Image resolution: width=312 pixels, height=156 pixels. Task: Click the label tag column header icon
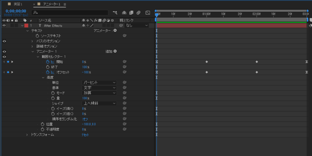25,20
